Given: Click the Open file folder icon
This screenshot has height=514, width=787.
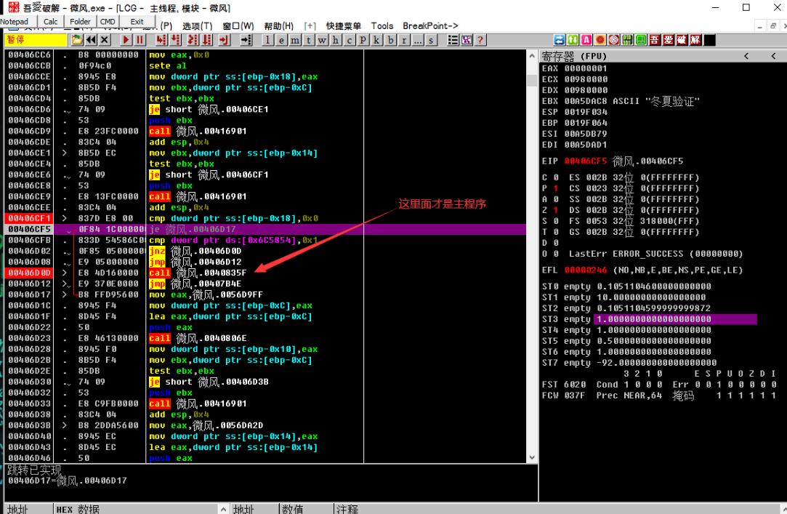Looking at the screenshot, I should click(x=78, y=40).
